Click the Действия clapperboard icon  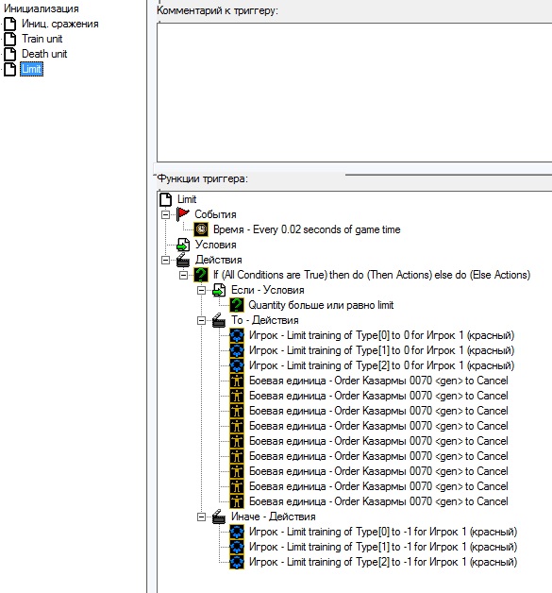(x=183, y=260)
